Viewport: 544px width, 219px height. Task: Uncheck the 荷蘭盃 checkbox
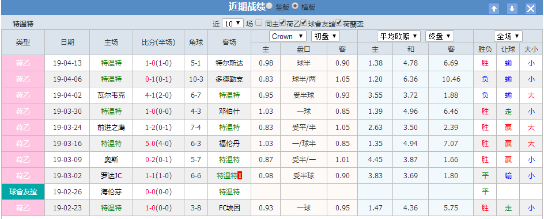click(339, 23)
